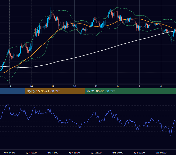This screenshot has width=176, height=155.
Task: Click the '20' hour label on price chart axis
Action: click(75, 87)
